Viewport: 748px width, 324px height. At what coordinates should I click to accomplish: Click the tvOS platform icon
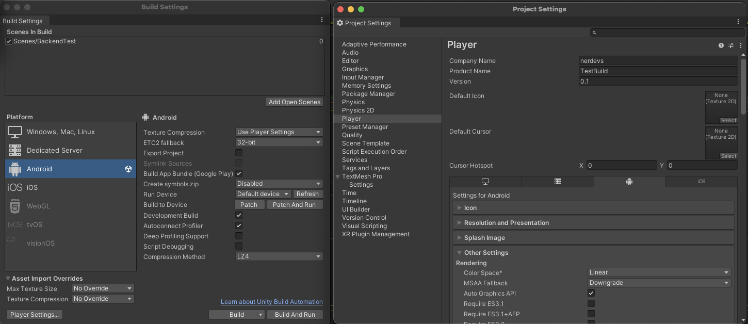[x=15, y=224]
